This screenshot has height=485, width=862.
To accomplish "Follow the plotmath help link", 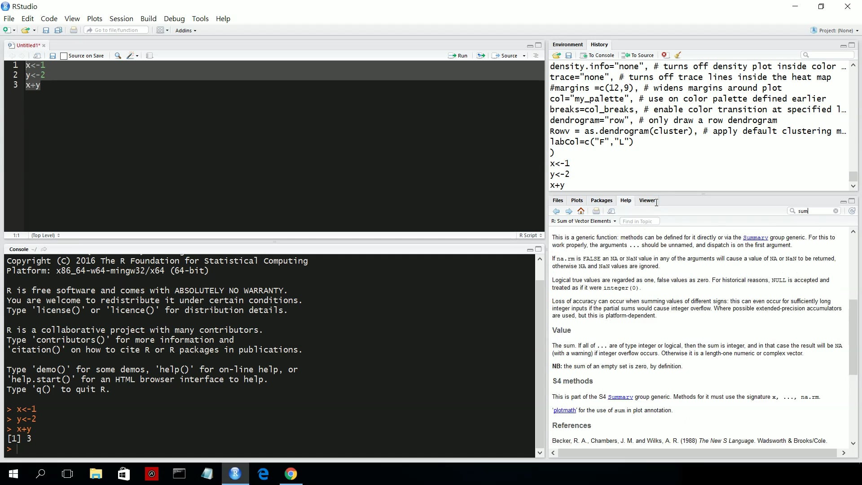I will pyautogui.click(x=564, y=410).
